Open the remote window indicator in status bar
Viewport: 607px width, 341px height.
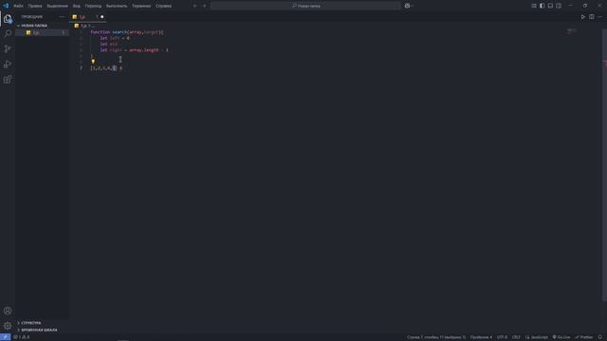tap(5, 337)
